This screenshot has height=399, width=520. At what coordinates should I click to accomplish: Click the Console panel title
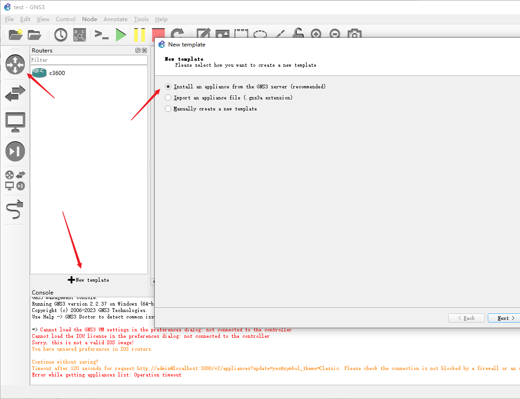(42, 293)
